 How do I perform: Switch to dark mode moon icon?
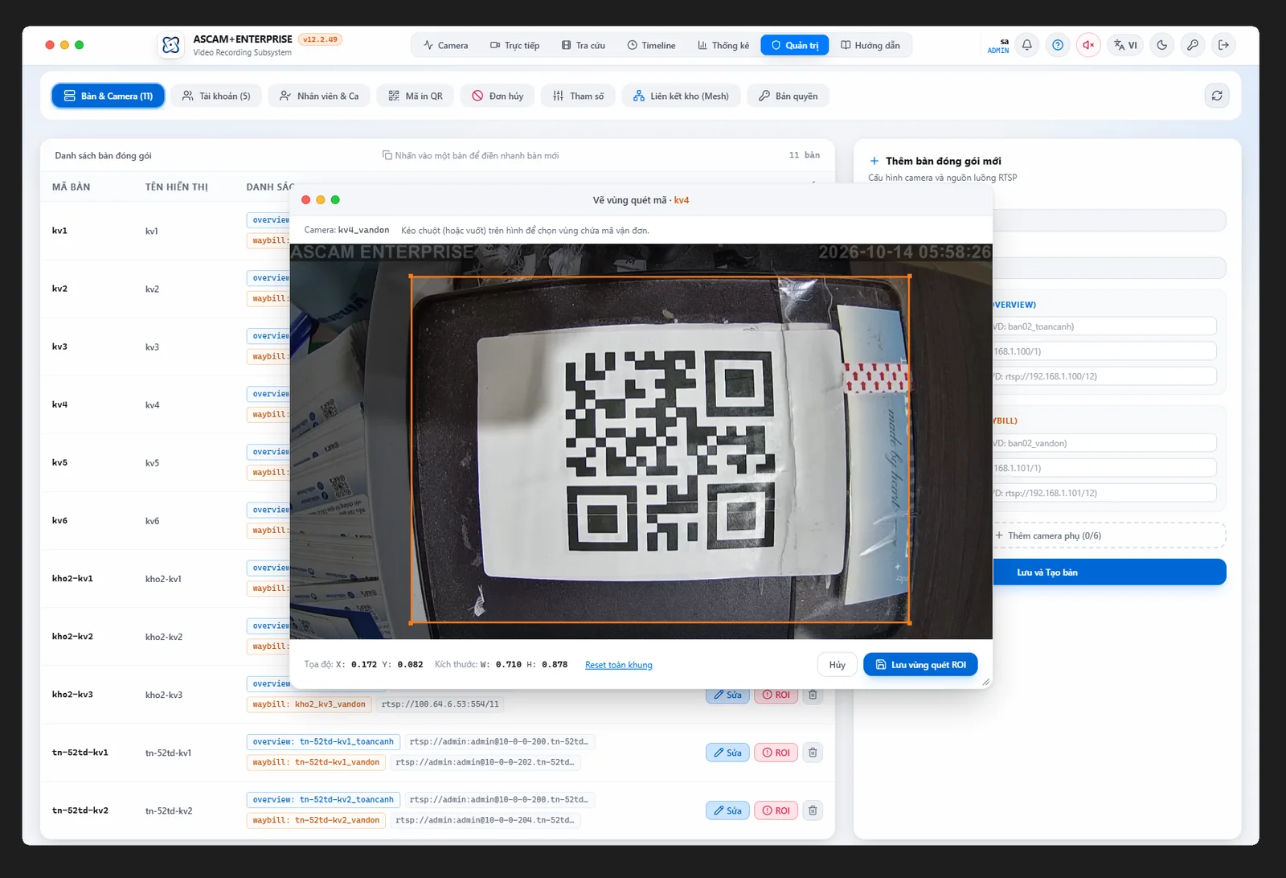[1162, 45]
